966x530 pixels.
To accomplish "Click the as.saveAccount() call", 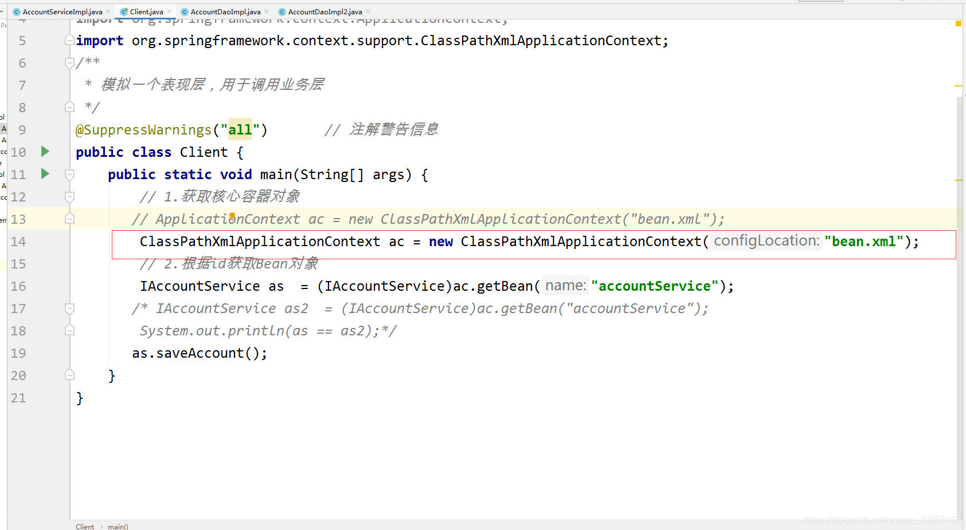I will 200,353.
